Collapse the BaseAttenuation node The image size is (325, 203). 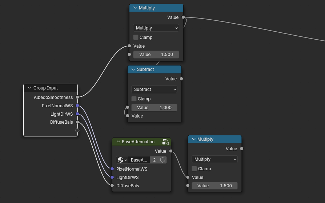118,142
